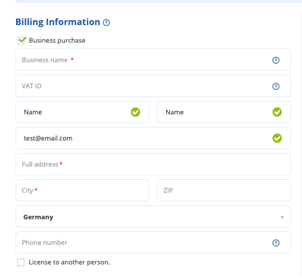The width and height of the screenshot is (302, 278).
Task: Select the left Name input field
Action: 73,112
